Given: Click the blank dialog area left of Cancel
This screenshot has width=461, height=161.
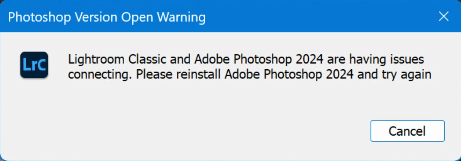Looking at the screenshot, I should (210, 131).
